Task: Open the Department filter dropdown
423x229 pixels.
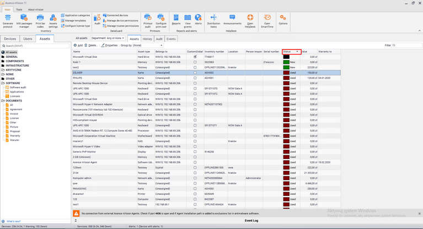Action: tap(108, 39)
